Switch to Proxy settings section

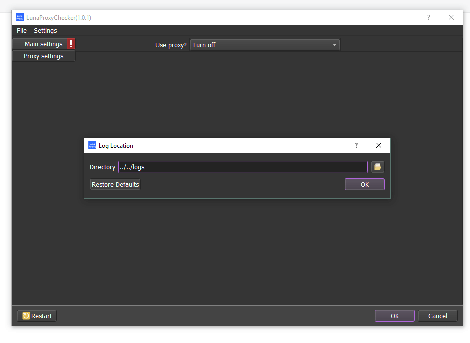[x=43, y=56]
